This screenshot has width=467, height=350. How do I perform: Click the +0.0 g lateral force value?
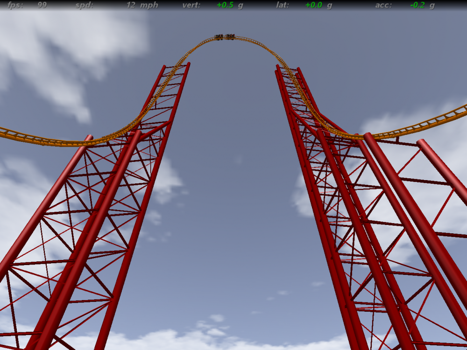(318, 5)
